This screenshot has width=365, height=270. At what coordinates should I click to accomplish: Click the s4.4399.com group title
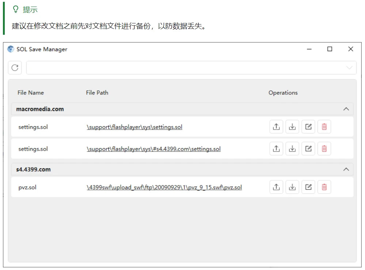pyautogui.click(x=33, y=169)
